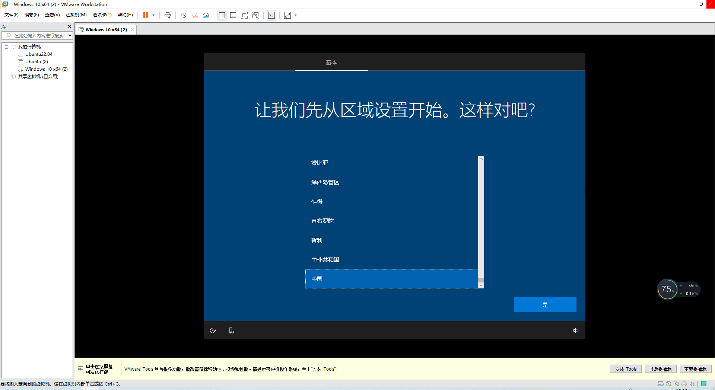Select 中国 in the region list
The image size is (715, 390).
coord(391,279)
